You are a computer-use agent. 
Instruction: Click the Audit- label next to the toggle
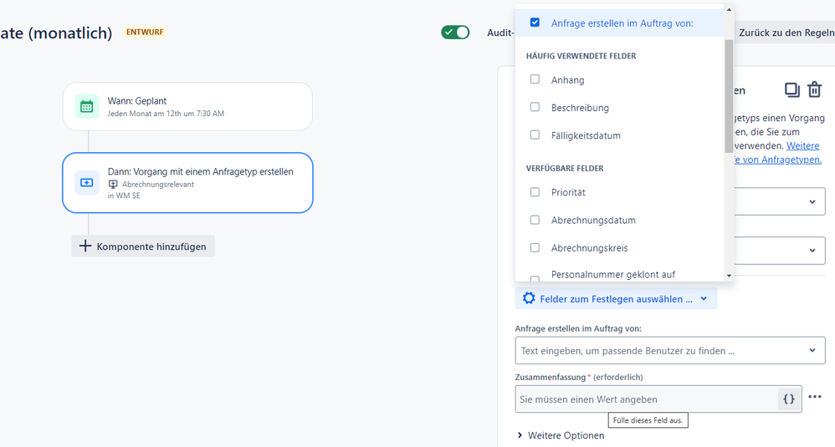pyautogui.click(x=500, y=33)
